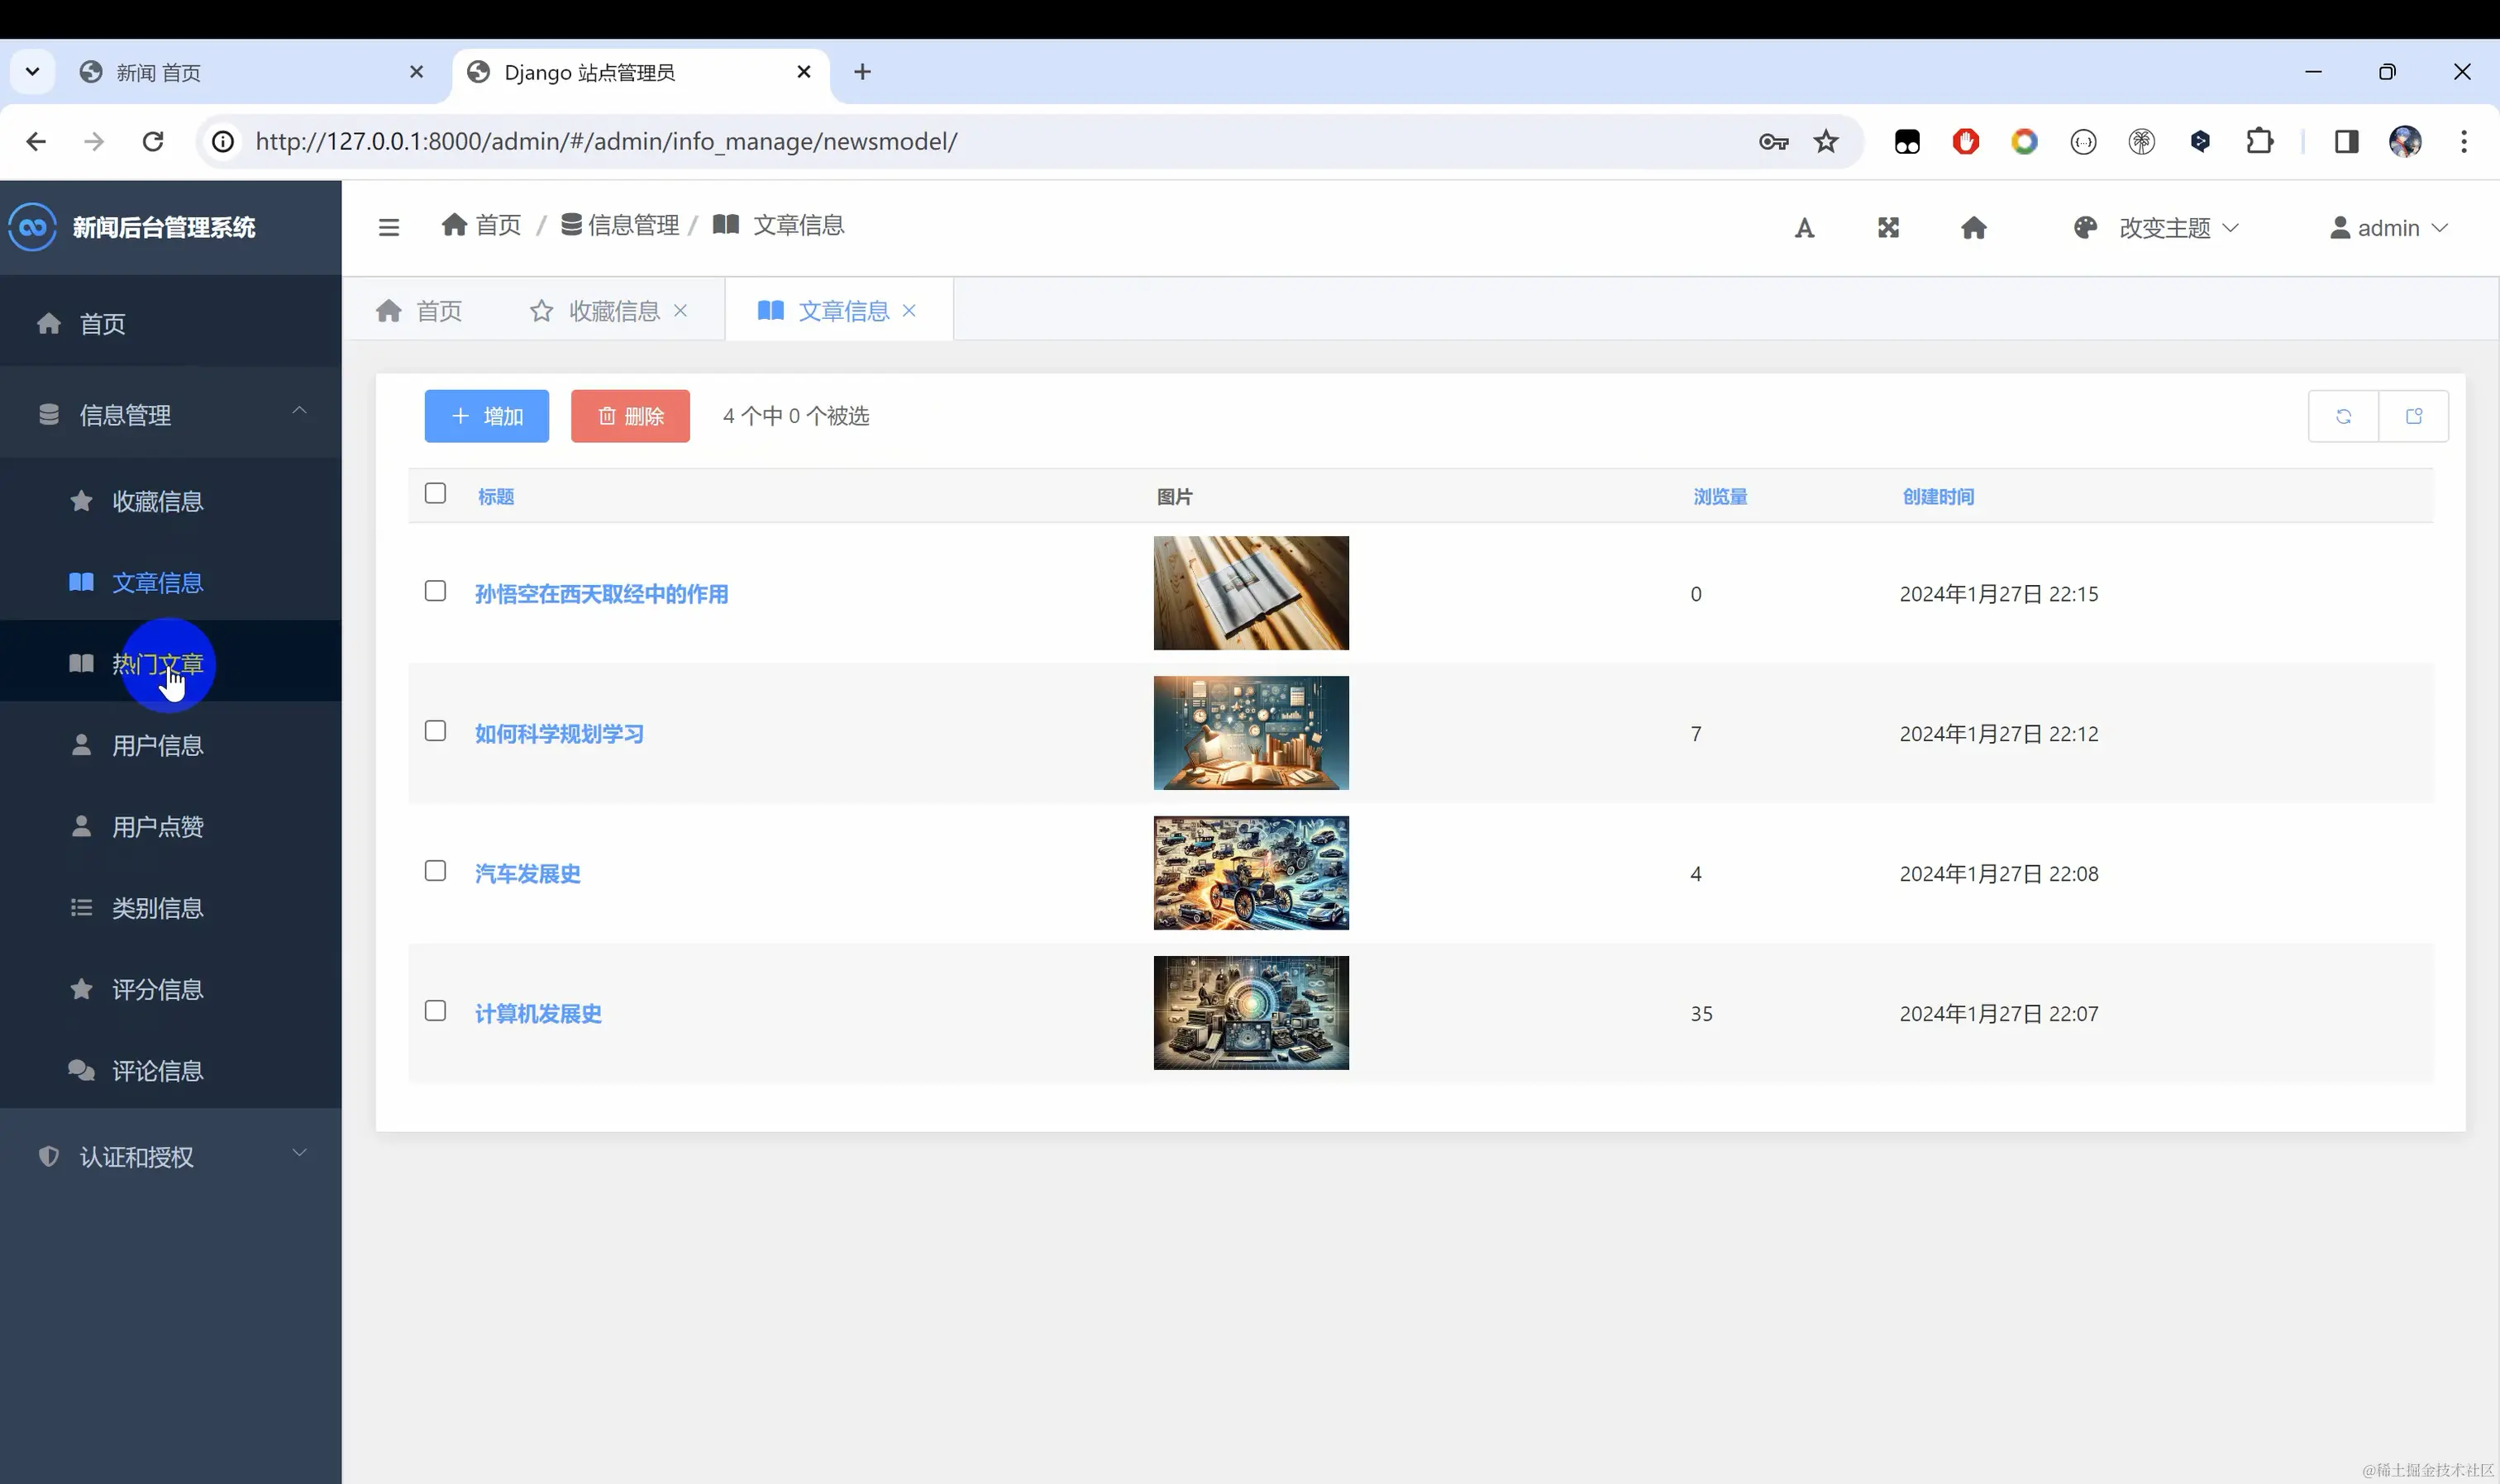Click the refresh table icon button
The image size is (2500, 1484).
coord(2343,416)
